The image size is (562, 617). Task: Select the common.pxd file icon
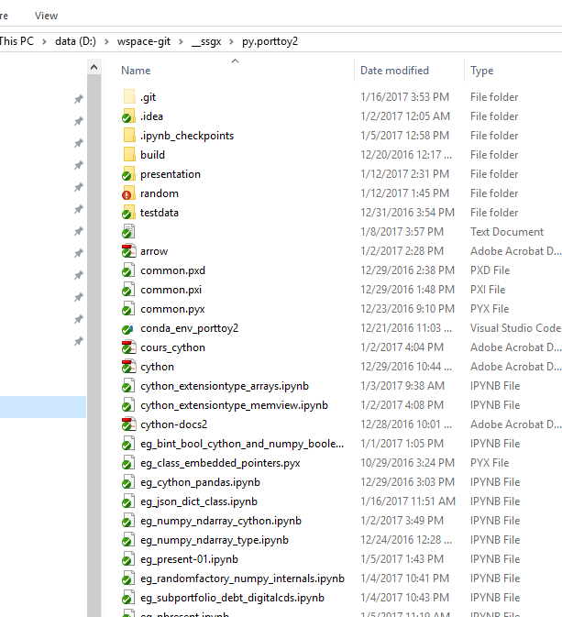point(128,270)
